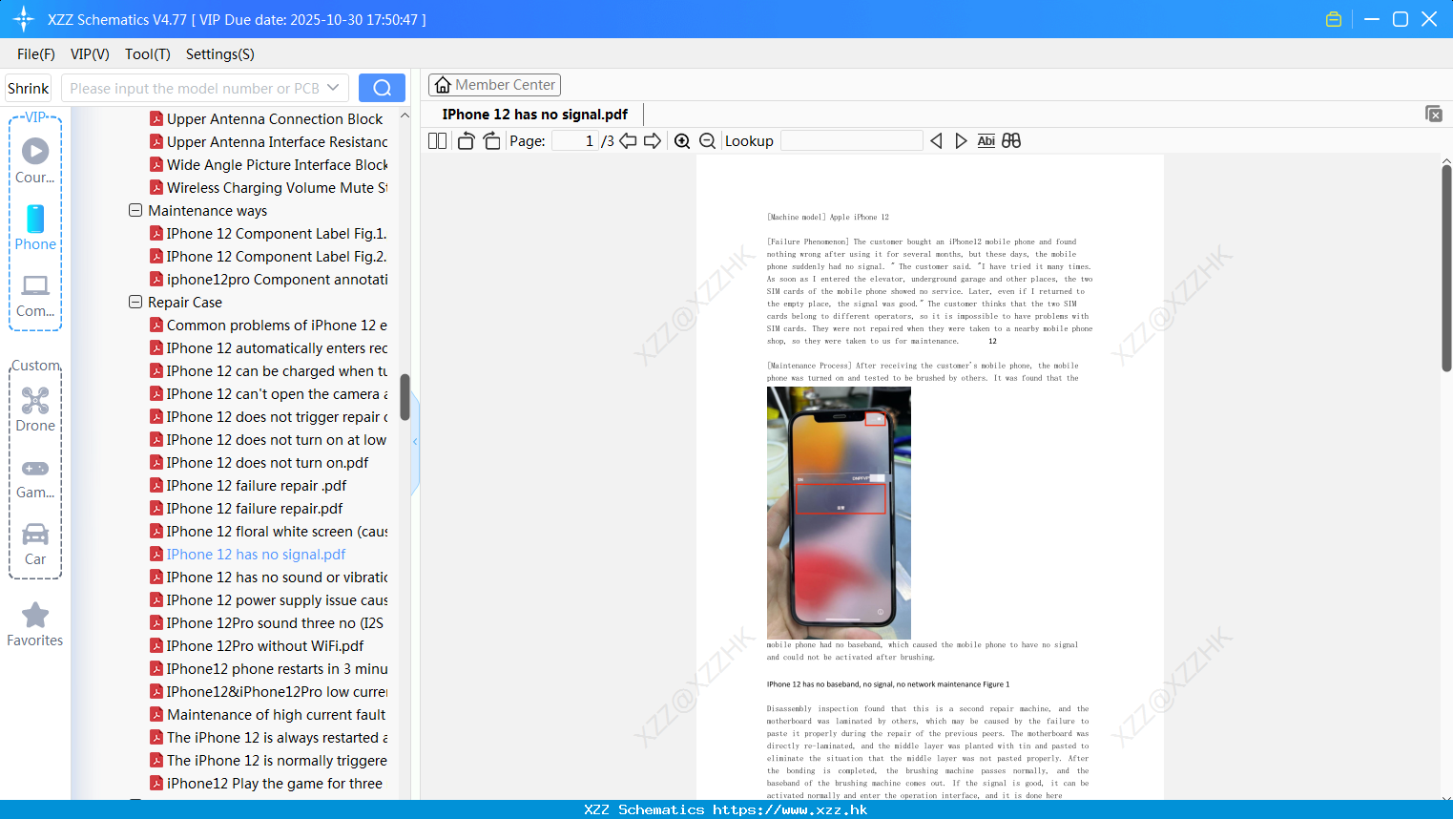Viewport: 1453px width, 819px height.
Task: Open the VIP(V) menu
Action: (90, 54)
